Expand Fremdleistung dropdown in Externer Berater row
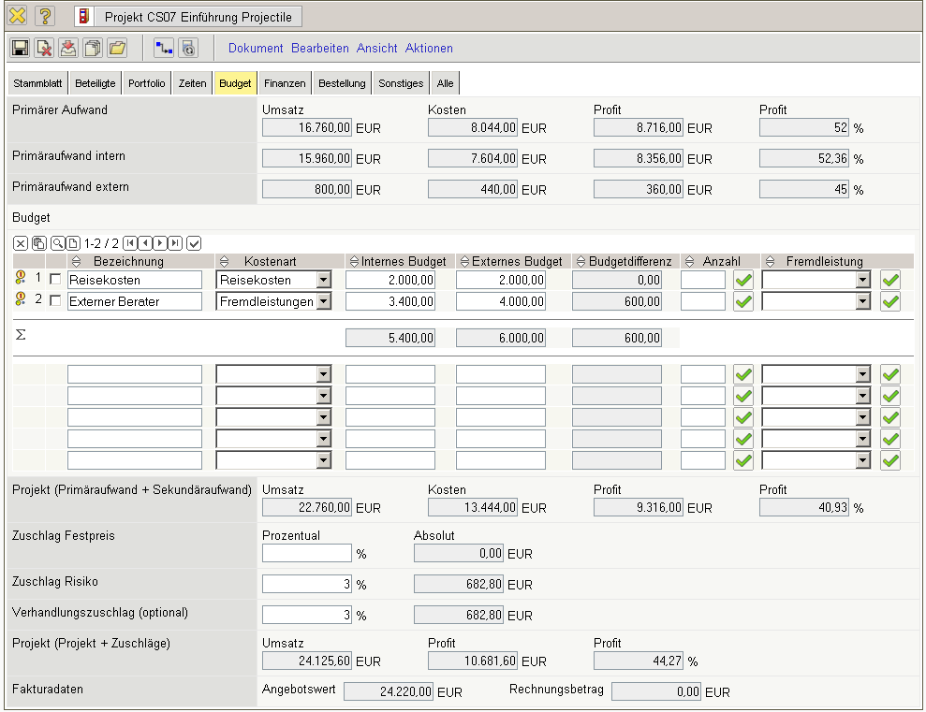 (x=863, y=301)
